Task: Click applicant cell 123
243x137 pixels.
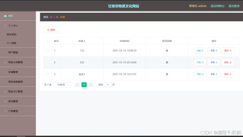Action: click(x=82, y=51)
